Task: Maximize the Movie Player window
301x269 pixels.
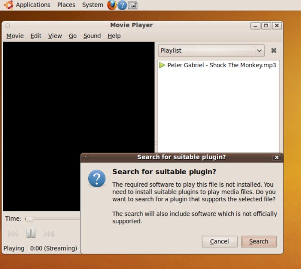Action: click(266, 26)
